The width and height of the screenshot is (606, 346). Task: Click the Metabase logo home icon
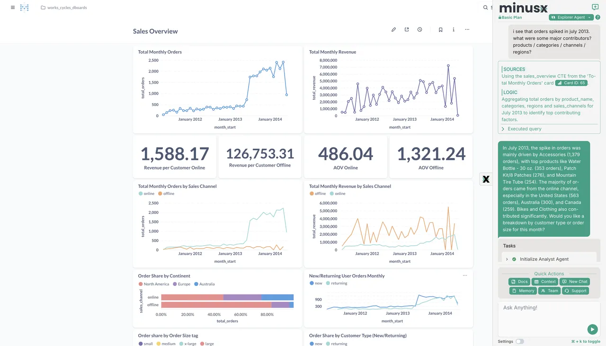[x=25, y=8]
